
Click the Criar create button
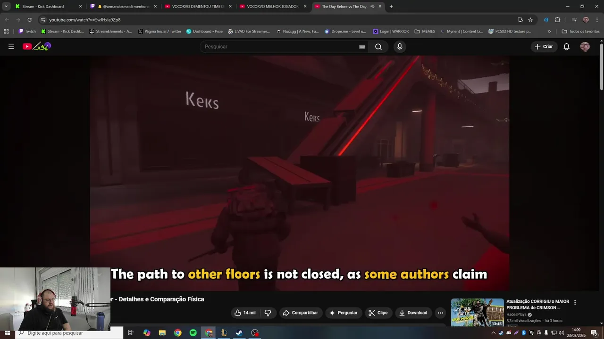pyautogui.click(x=544, y=47)
